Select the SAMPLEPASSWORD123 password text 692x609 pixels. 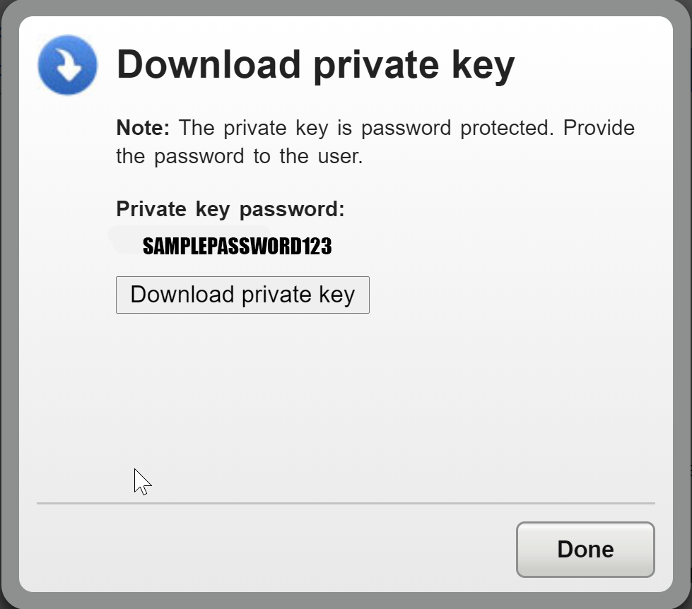point(237,246)
